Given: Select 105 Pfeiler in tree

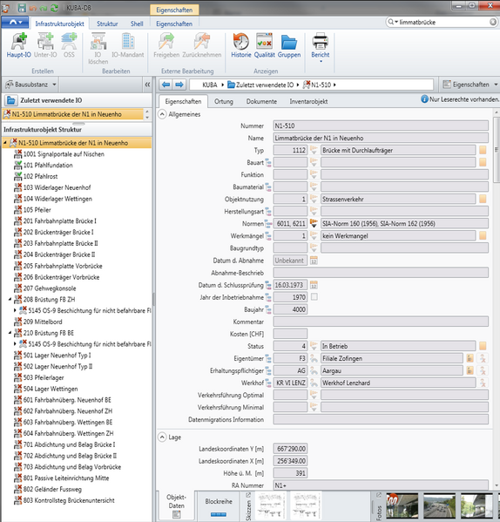Looking at the screenshot, I should point(37,210).
